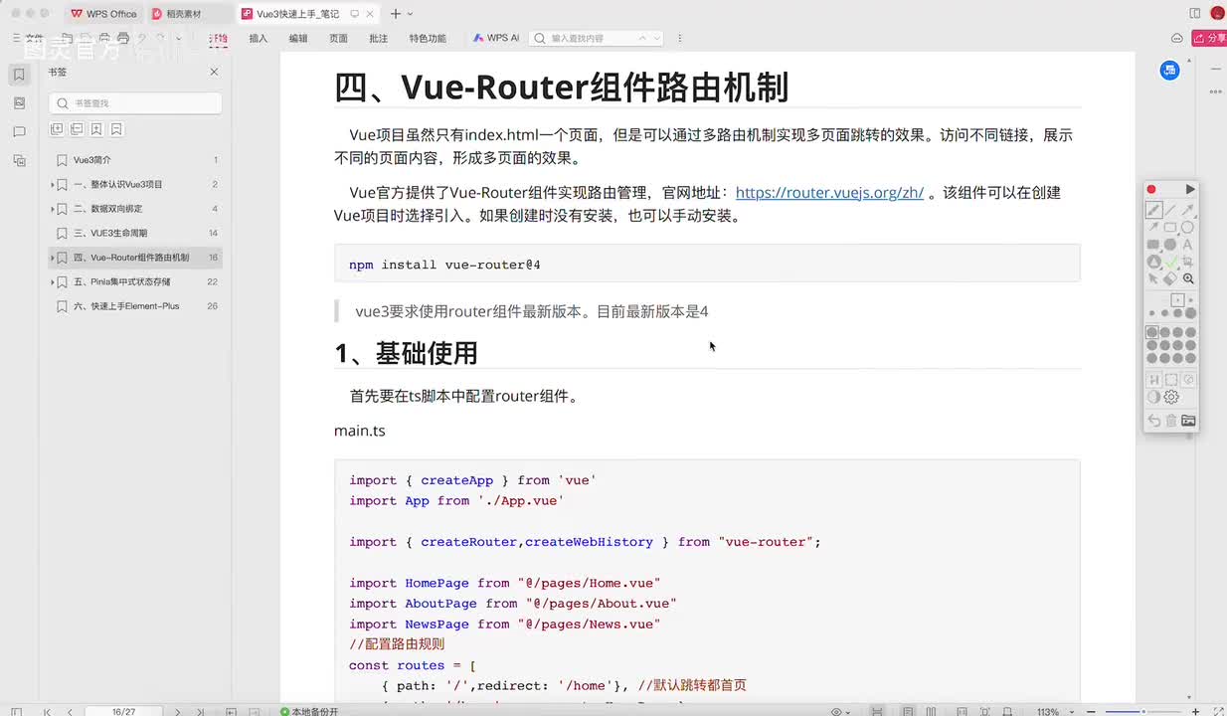Select the crop tool in palette
The height and width of the screenshot is (716, 1227).
tap(1187, 262)
